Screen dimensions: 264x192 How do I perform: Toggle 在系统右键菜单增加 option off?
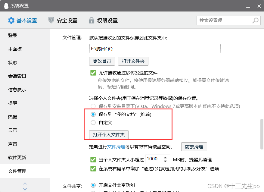point(93,169)
